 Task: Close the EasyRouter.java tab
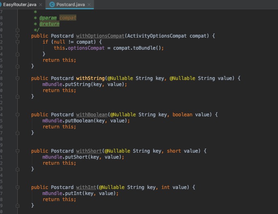pyautogui.click(x=40, y=4)
